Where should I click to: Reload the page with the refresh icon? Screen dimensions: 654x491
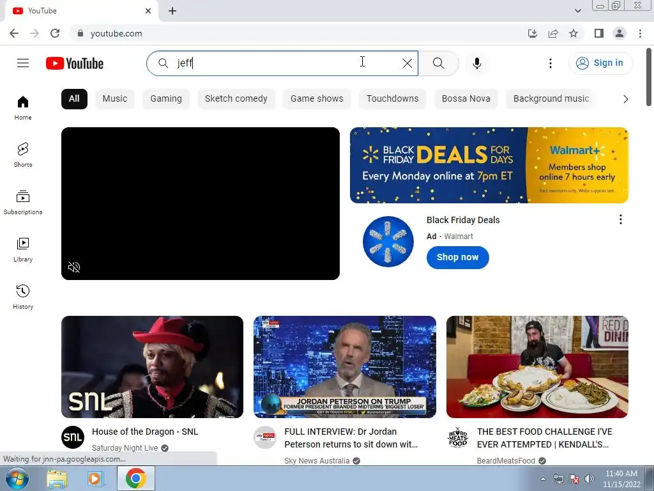[55, 33]
